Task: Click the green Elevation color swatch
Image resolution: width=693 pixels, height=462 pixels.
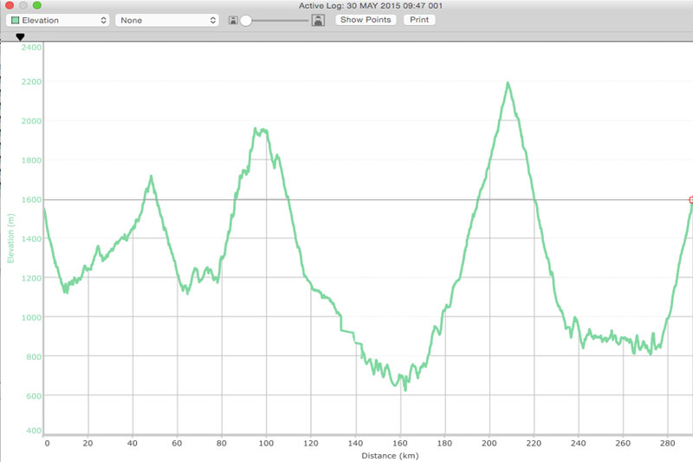Action: click(x=16, y=20)
